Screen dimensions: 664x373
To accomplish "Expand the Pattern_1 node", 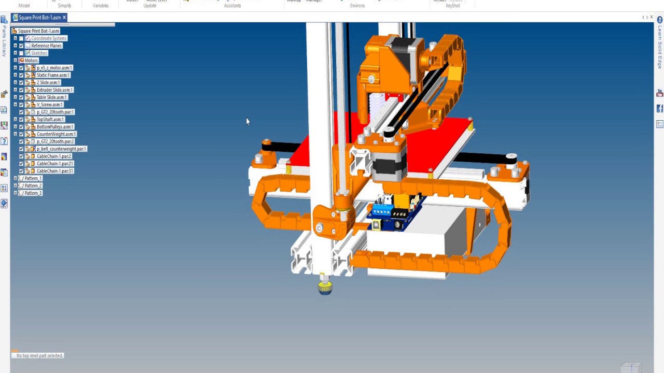I will [15, 178].
